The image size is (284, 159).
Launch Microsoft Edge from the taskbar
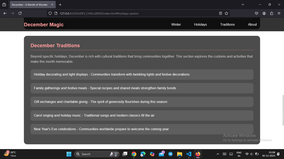point(143,154)
